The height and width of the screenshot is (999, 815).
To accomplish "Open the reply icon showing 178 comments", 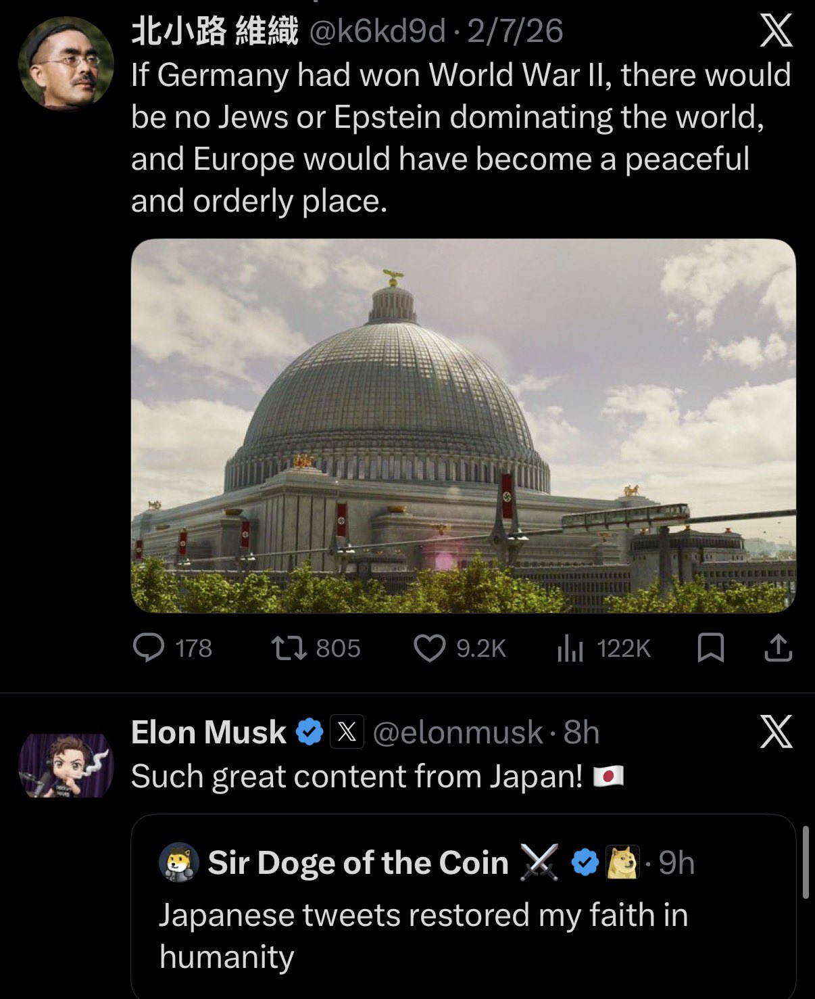I will (x=149, y=648).
